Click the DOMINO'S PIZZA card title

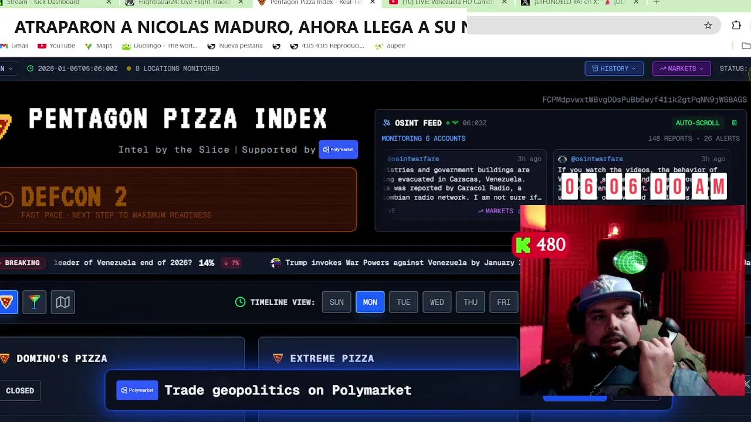click(62, 358)
